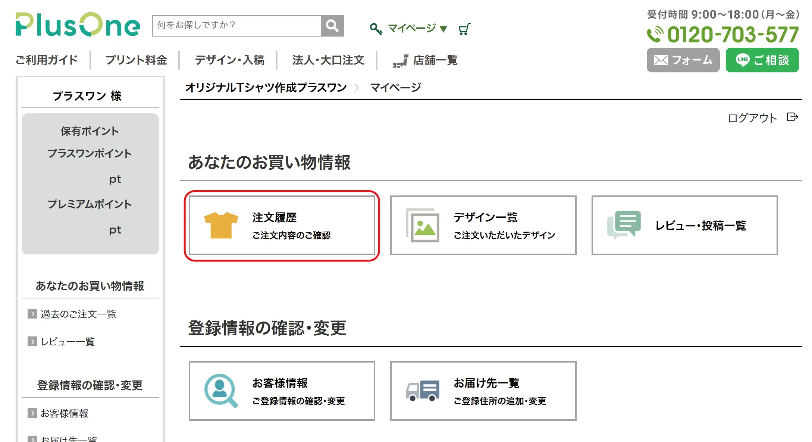Screen dimensions: 812x442
Task: Click the オリジナルTシャツ作成プラスワン breadcrumb link
Action: point(266,88)
